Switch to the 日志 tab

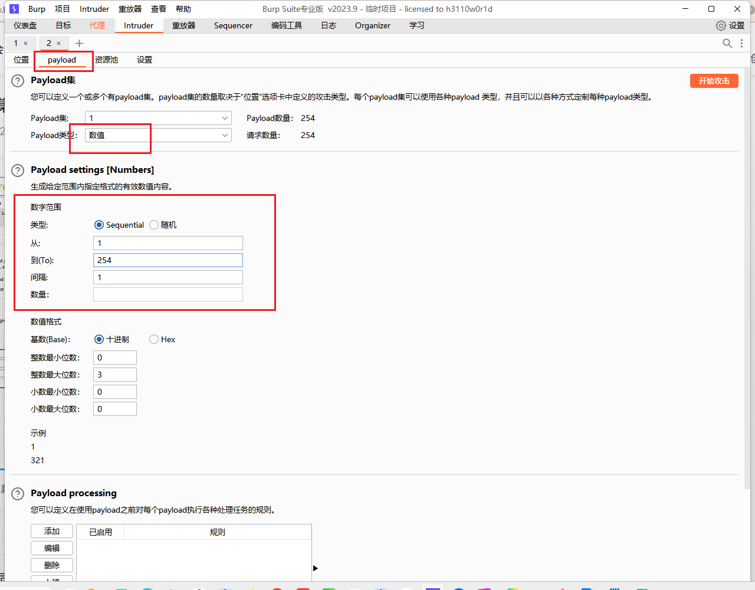(x=329, y=25)
